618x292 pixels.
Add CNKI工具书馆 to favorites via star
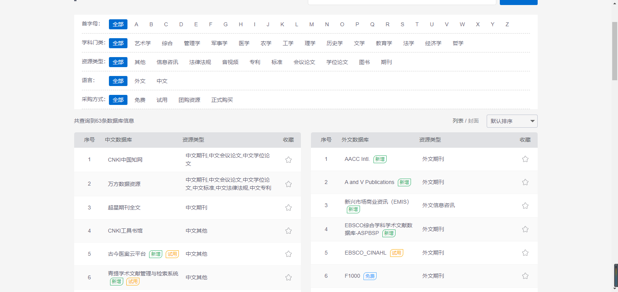click(288, 231)
